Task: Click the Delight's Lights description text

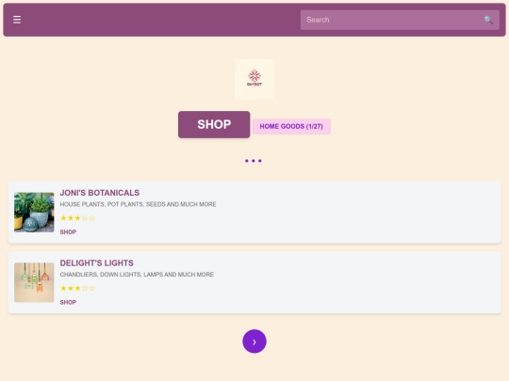Action: [137, 275]
